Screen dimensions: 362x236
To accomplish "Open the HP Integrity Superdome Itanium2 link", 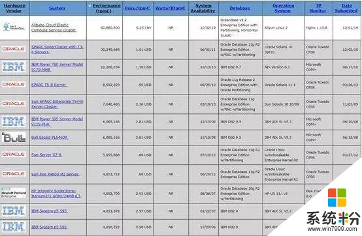I will (56, 194).
